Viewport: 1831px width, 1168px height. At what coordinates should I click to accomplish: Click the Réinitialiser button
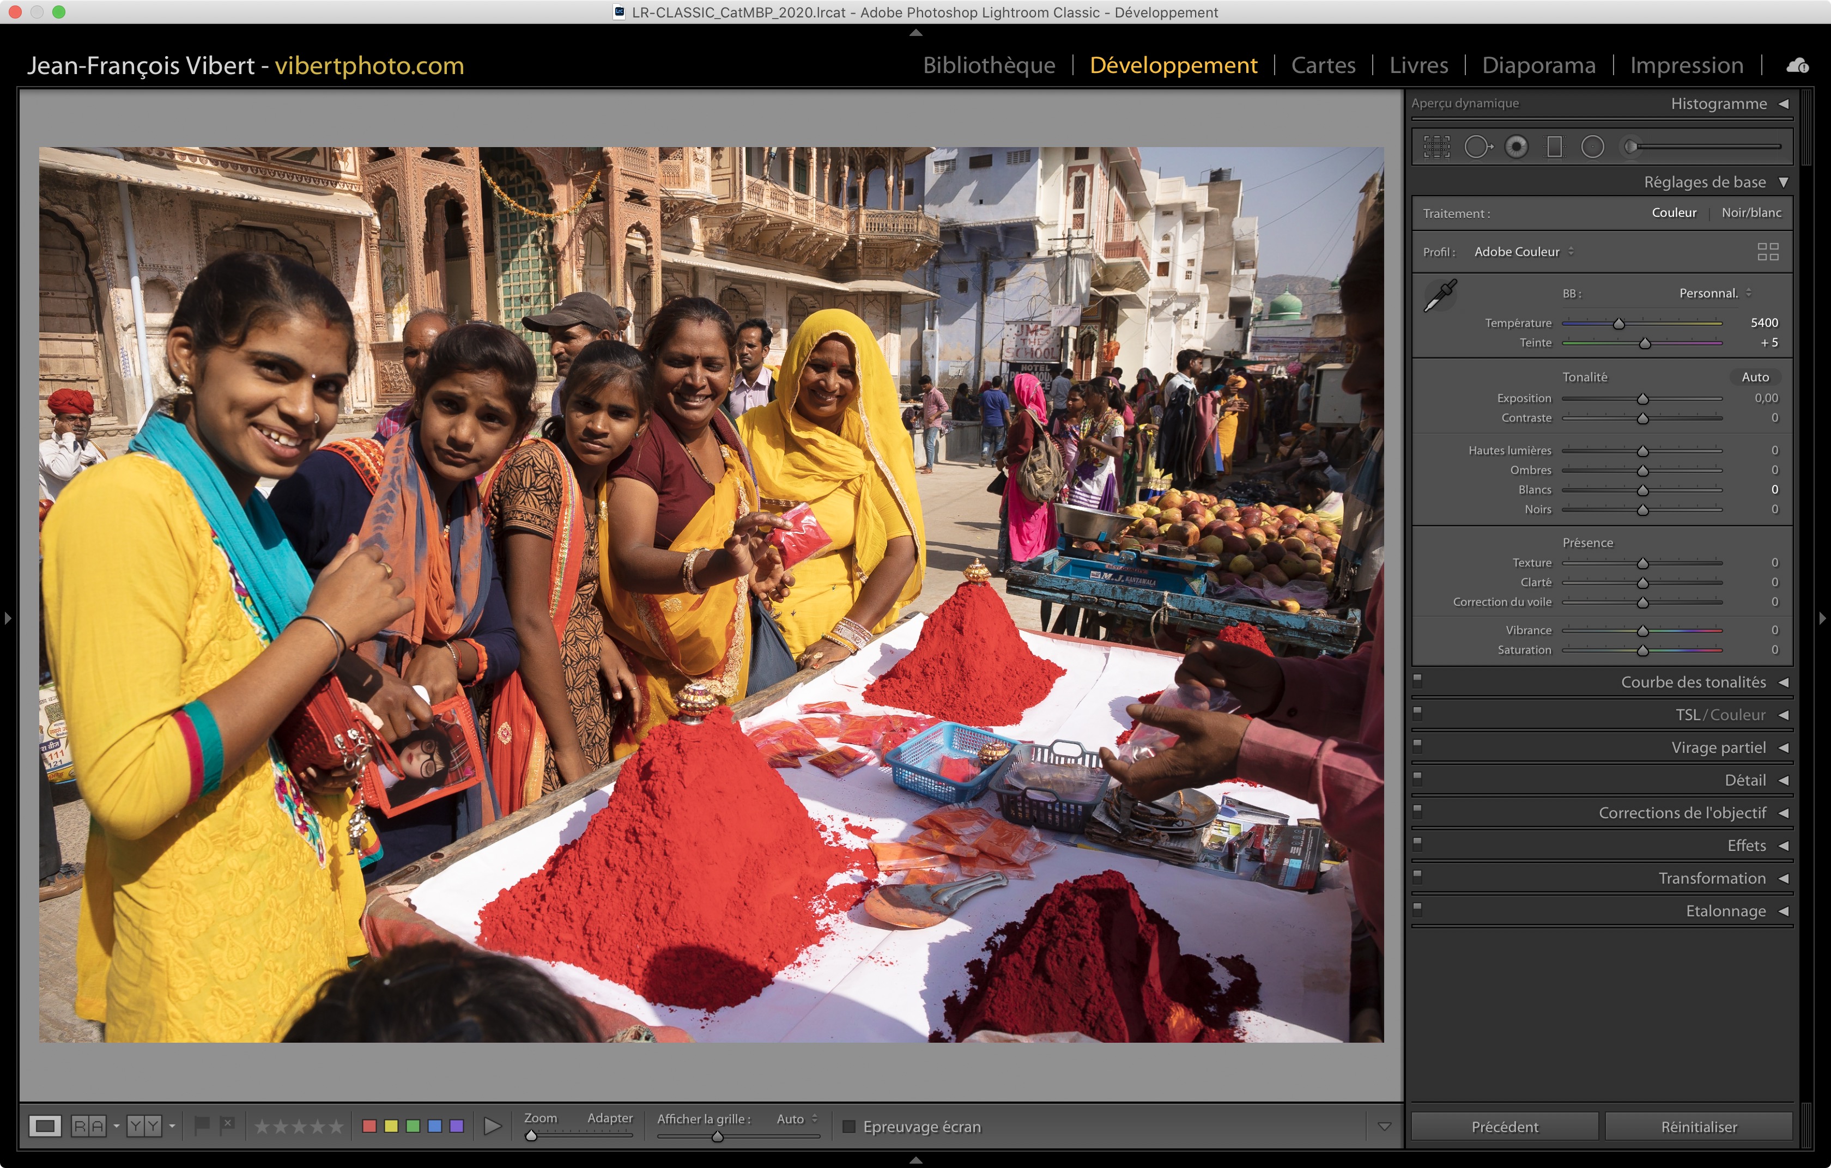pyautogui.click(x=1698, y=1126)
